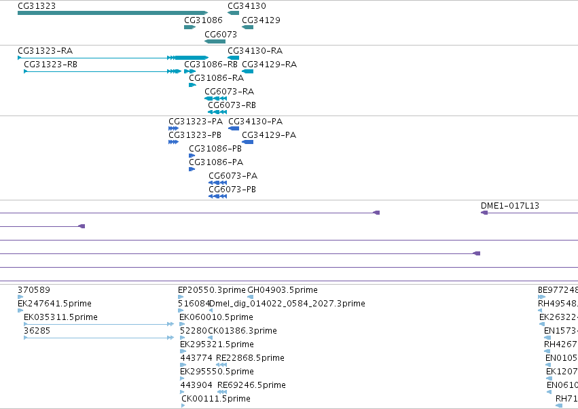Select the RE69246.5prime EST label
Image resolution: width=578 pixels, height=409 pixels.
click(x=251, y=385)
